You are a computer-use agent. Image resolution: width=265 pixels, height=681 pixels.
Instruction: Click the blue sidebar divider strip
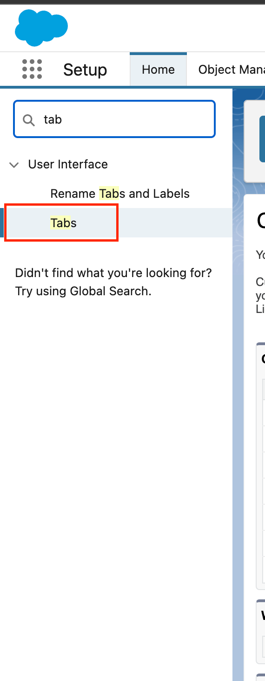[x=238, y=383]
